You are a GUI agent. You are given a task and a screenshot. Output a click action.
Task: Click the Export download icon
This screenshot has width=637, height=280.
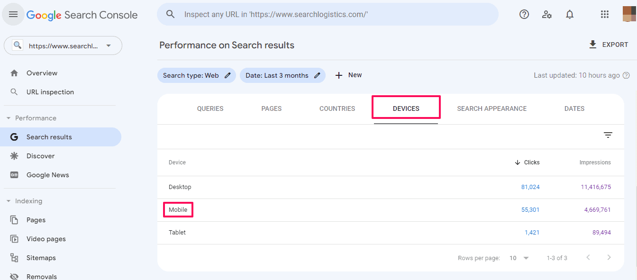point(592,45)
